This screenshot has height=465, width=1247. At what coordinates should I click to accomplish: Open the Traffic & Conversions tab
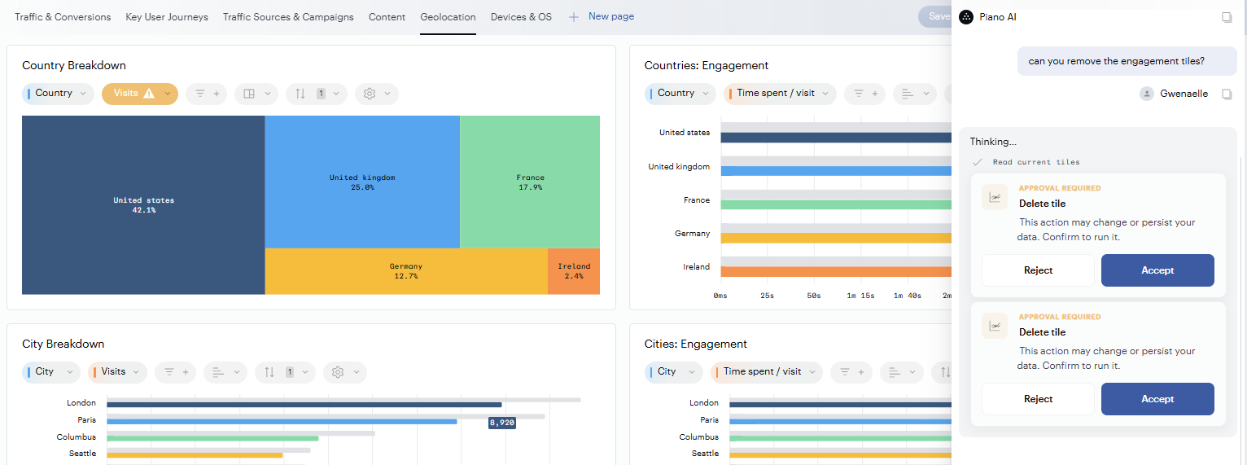tap(63, 16)
